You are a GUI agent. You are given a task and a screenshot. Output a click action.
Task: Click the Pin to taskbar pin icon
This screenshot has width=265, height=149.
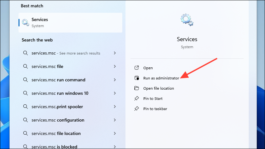tap(137, 109)
